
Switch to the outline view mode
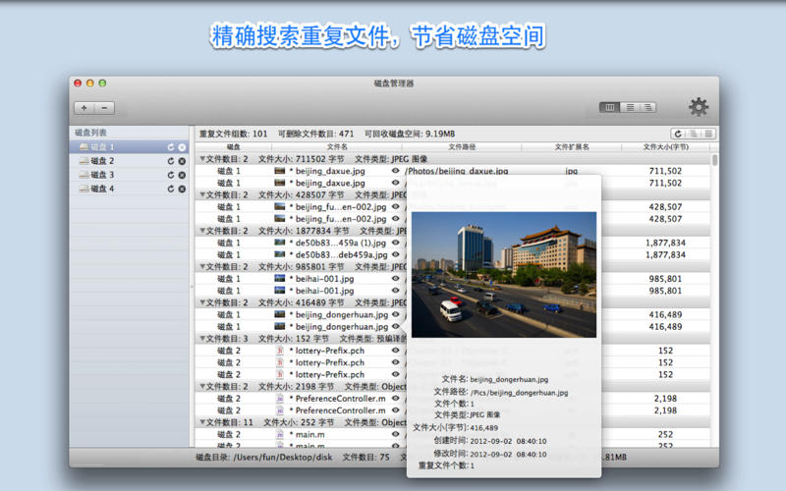[646, 107]
